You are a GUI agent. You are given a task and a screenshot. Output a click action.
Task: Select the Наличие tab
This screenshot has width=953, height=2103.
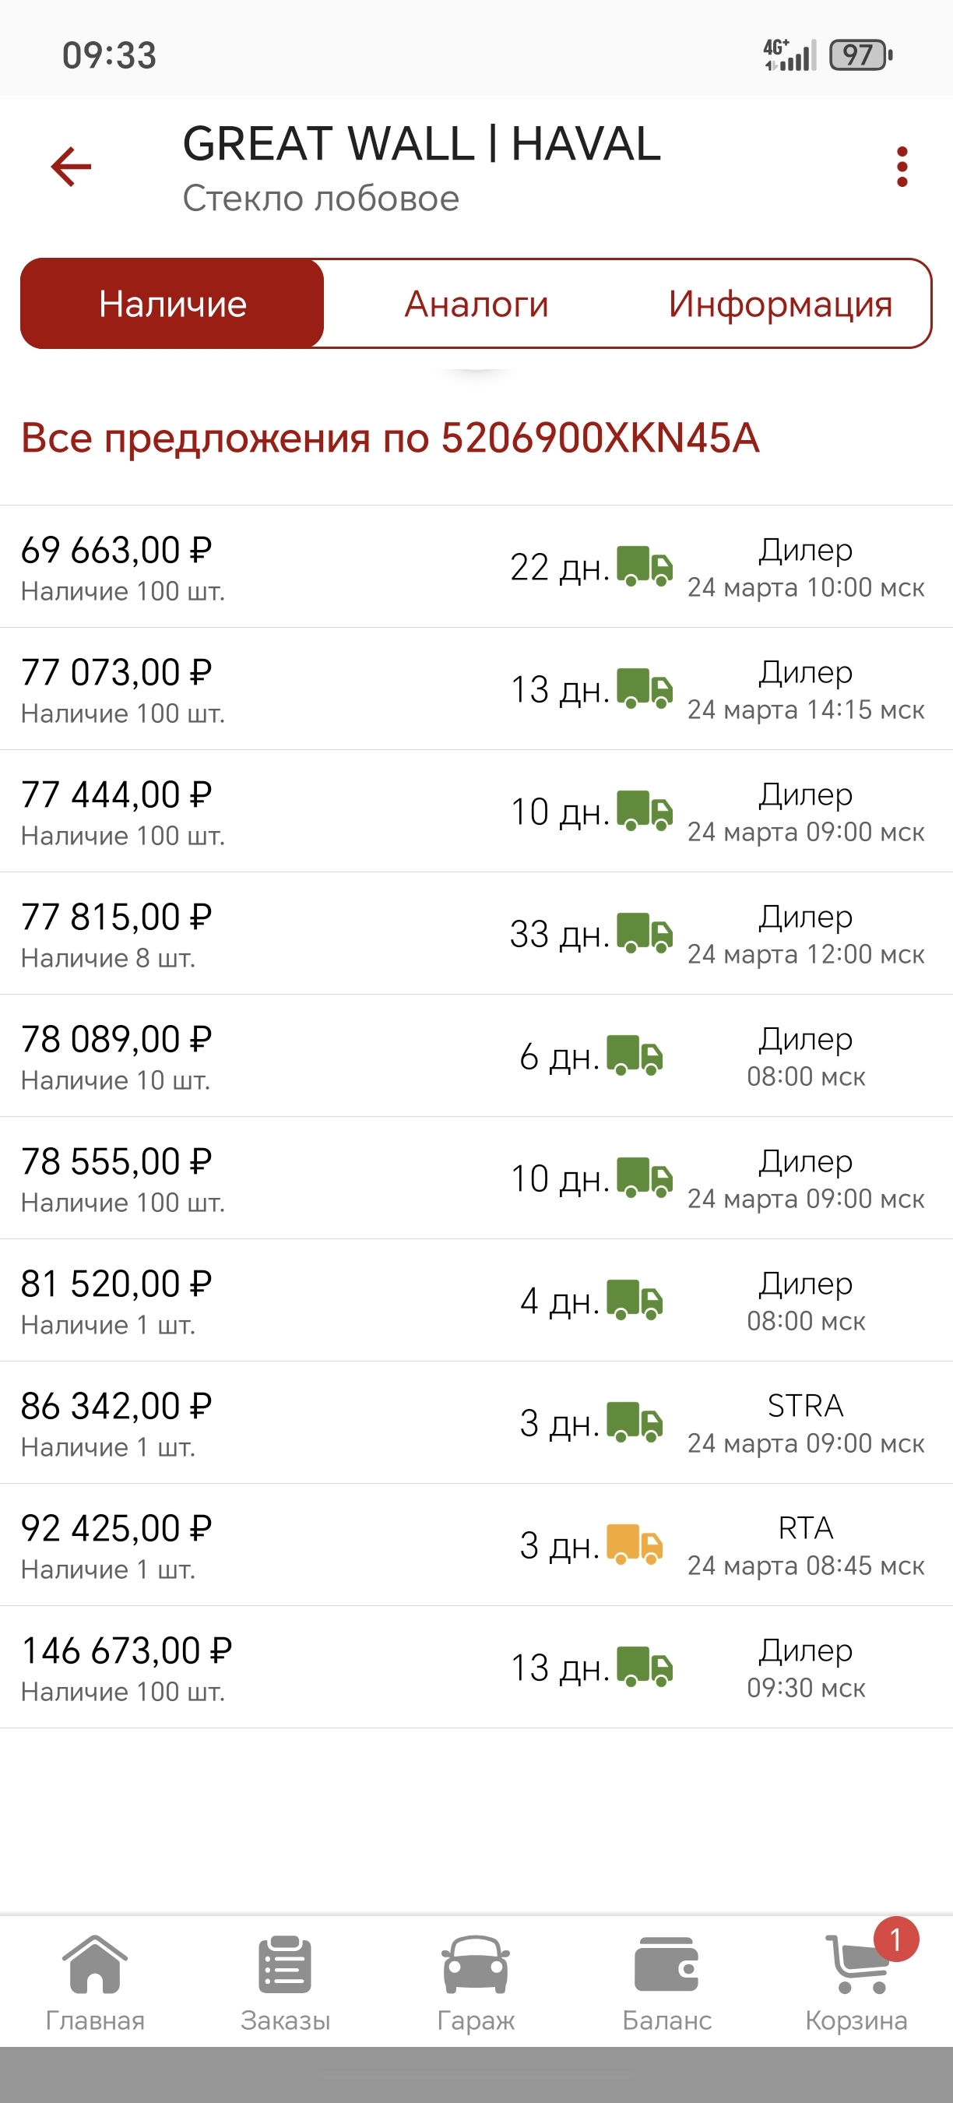[173, 304]
